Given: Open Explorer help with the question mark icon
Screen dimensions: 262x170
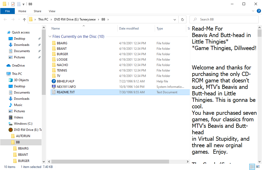Looking at the screenshot, I should coord(259,11).
